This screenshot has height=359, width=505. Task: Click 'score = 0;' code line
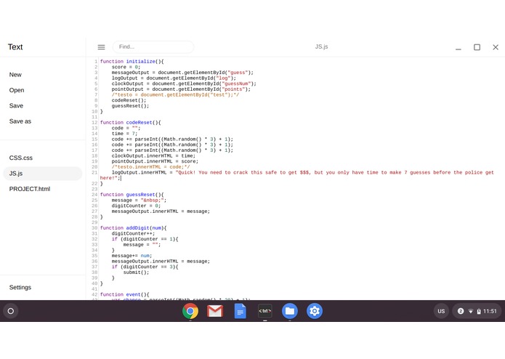coord(126,67)
